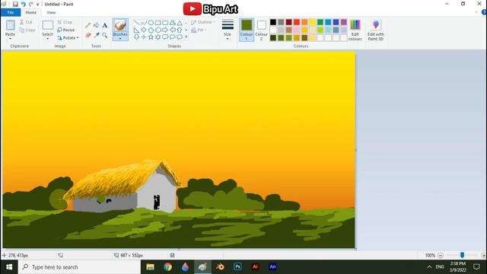This screenshot has width=487, height=274.
Task: Choose the Triangle shape
Action: [x=180, y=23]
